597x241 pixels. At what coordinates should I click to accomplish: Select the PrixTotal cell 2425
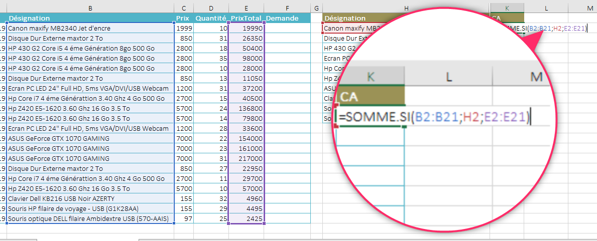(247, 218)
